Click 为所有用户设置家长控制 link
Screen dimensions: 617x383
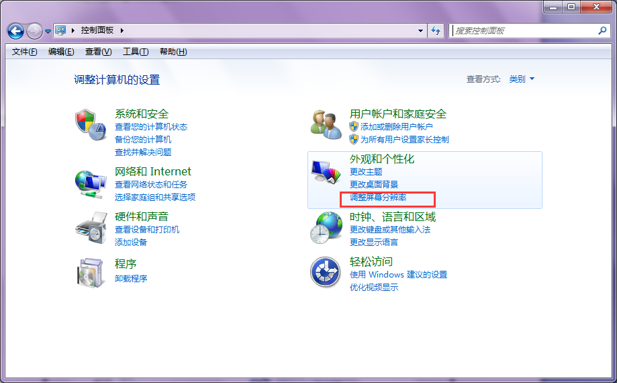405,139
